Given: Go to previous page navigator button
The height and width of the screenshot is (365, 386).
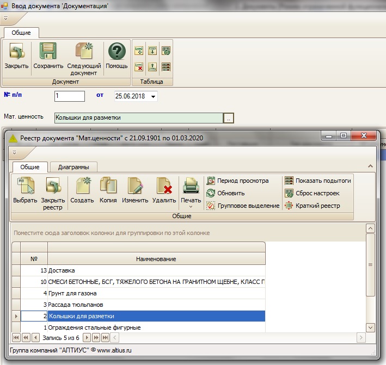Looking at the screenshot, I should point(26,338).
